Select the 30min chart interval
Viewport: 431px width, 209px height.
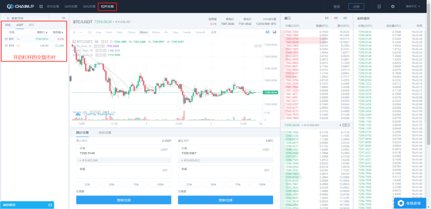tap(143, 32)
